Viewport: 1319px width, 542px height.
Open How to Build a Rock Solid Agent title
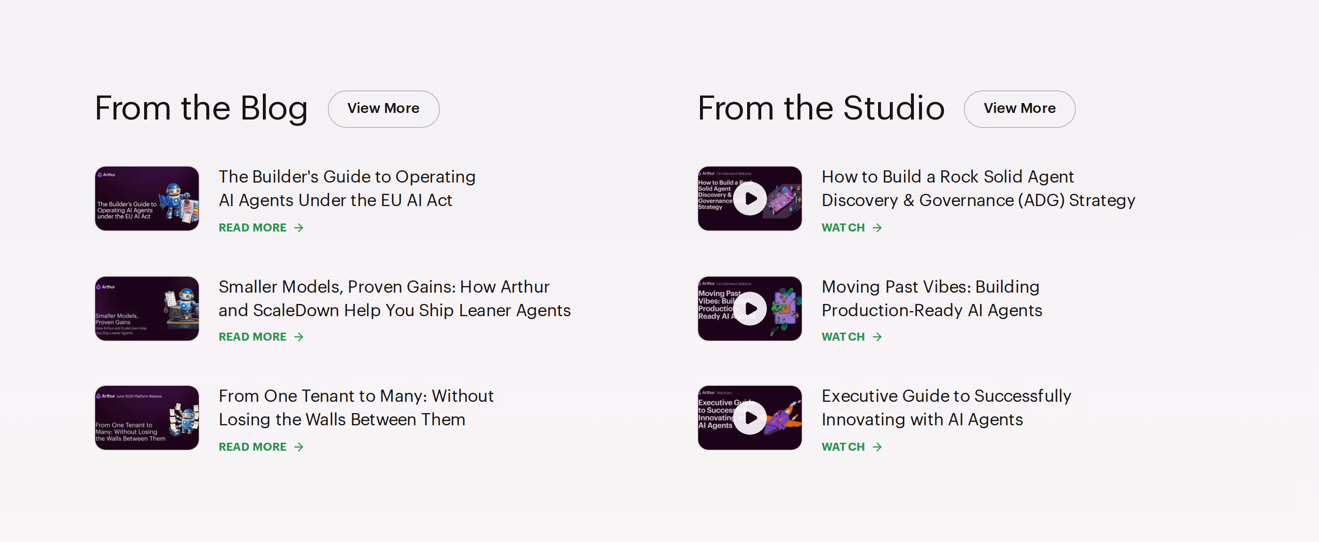point(978,188)
